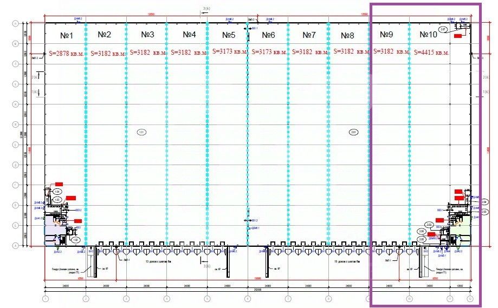Select the 1.01 oval room tag
Image resolution: width=498 pixels, height=308 pixels.
(x=141, y=132)
